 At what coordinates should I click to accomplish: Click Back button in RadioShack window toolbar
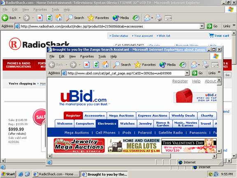click(9, 18)
